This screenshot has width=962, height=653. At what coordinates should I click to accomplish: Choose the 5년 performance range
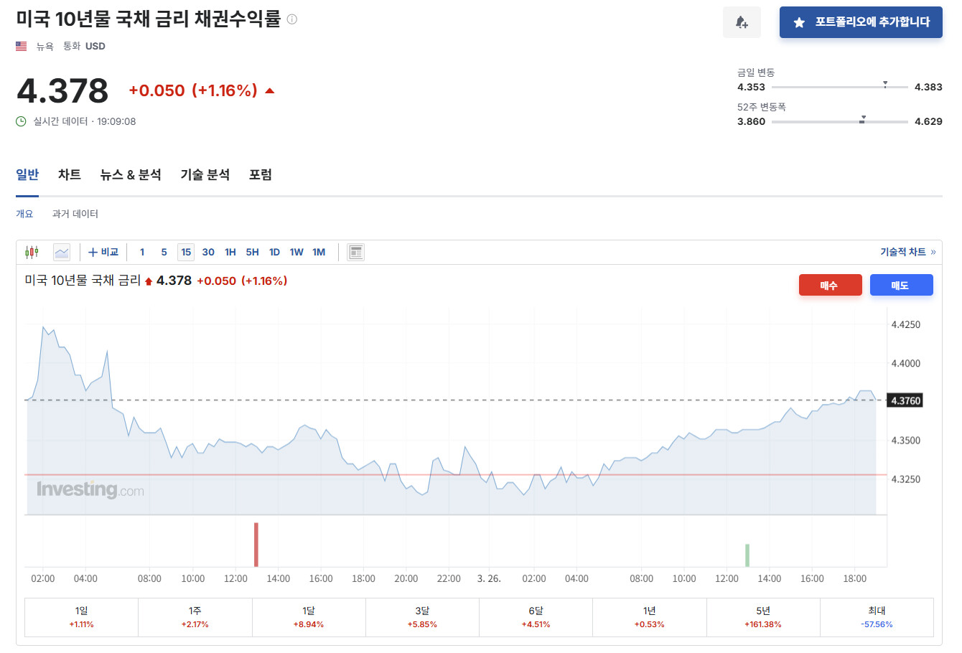763,617
